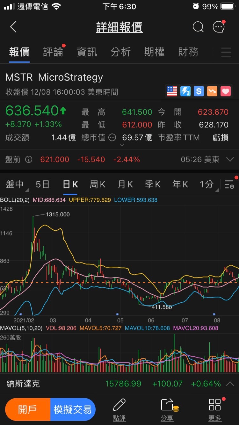Tap the MSTR MicroStrategy stock name
The height and width of the screenshot is (425, 239).
click(x=54, y=77)
